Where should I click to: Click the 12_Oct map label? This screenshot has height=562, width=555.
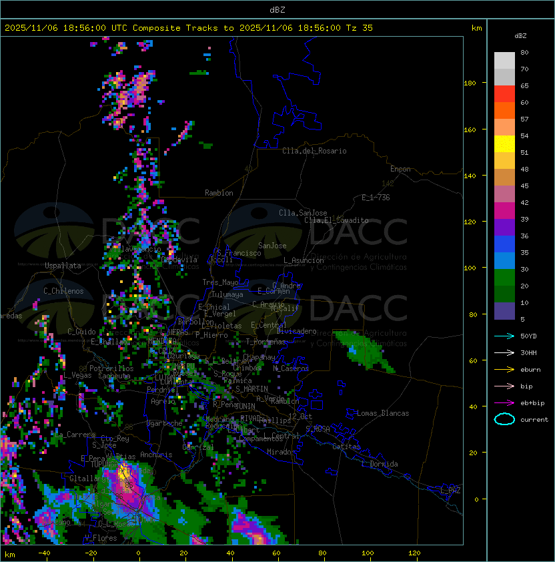coord(300,416)
